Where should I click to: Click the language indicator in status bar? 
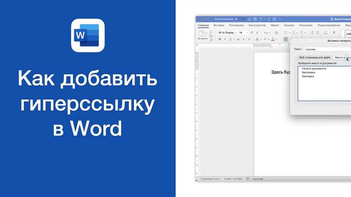[x=258, y=179]
